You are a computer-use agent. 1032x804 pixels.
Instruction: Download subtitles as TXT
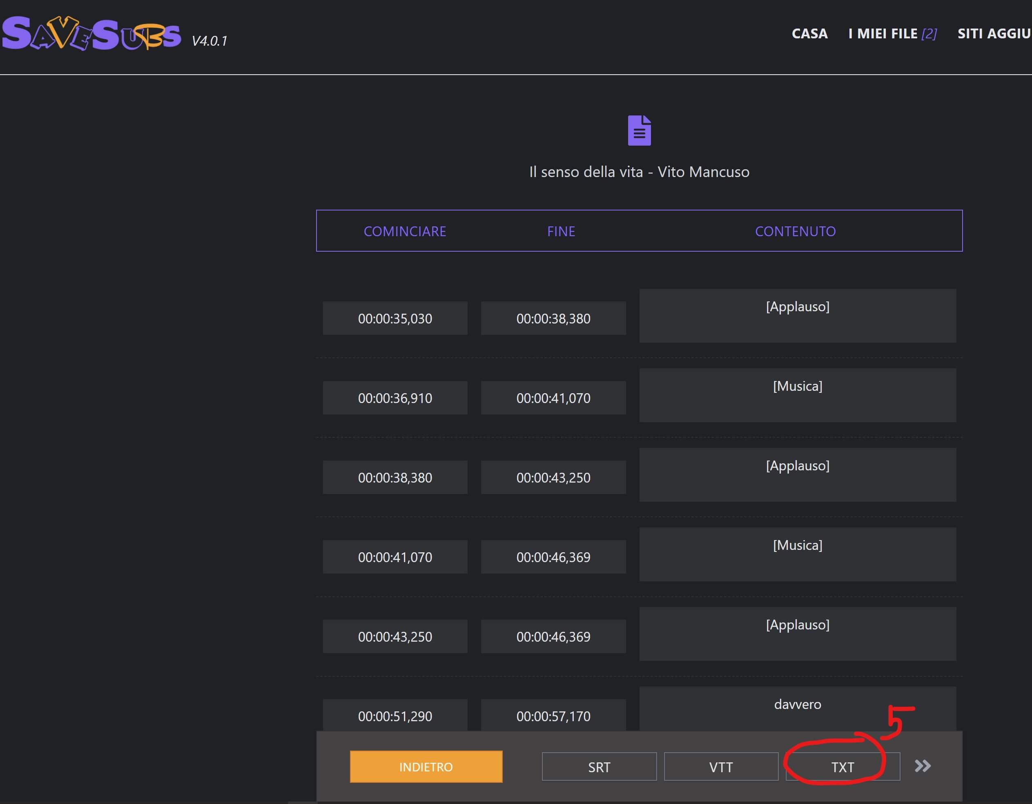(842, 767)
